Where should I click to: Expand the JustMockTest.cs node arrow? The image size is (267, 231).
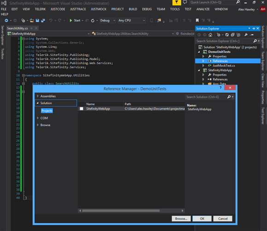203,66
